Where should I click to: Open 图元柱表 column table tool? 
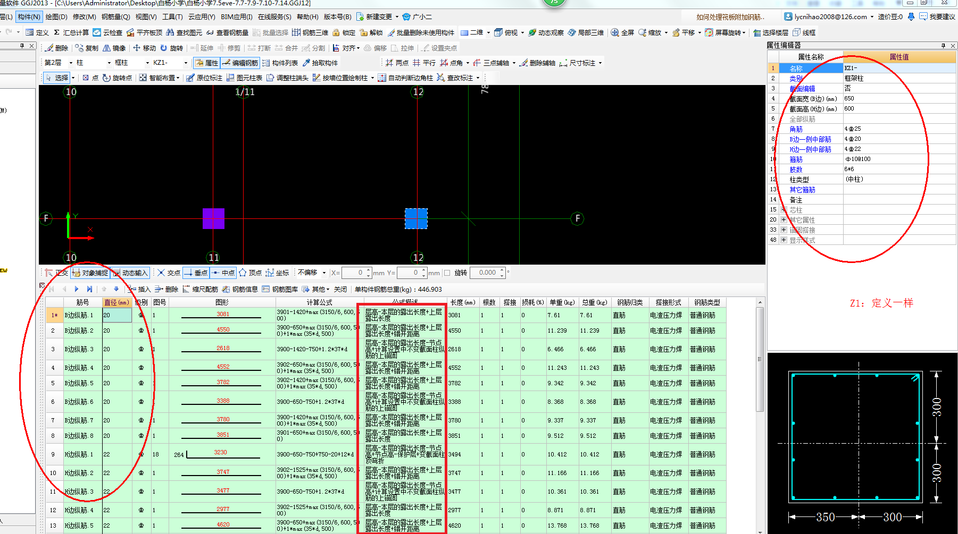(244, 78)
